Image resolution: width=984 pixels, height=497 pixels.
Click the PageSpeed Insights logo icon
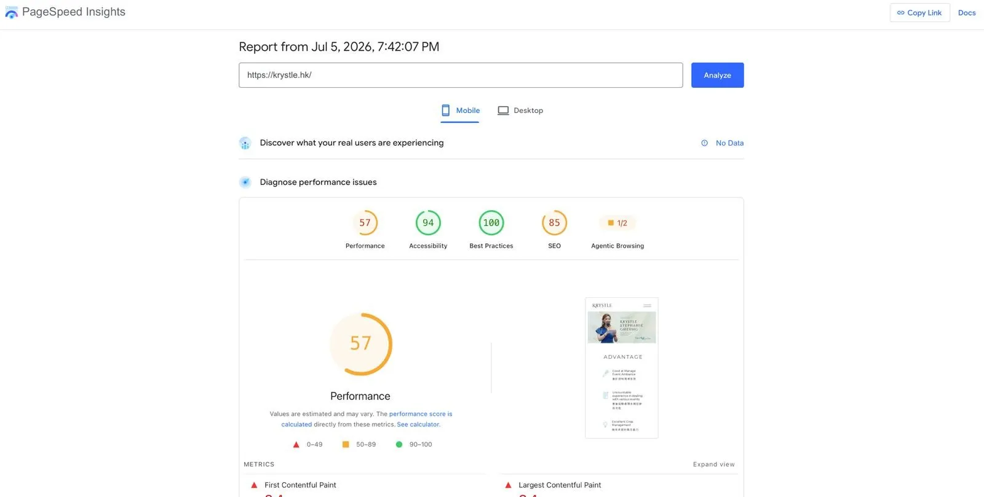(x=11, y=12)
